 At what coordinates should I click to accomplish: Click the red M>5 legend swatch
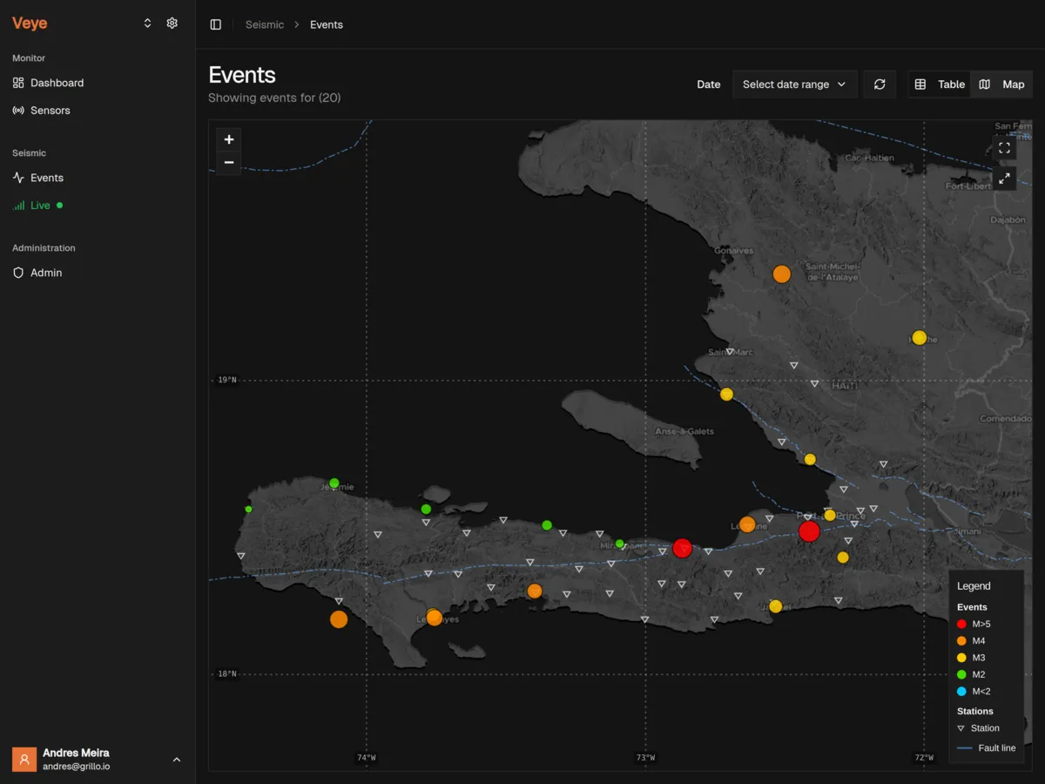coord(961,624)
